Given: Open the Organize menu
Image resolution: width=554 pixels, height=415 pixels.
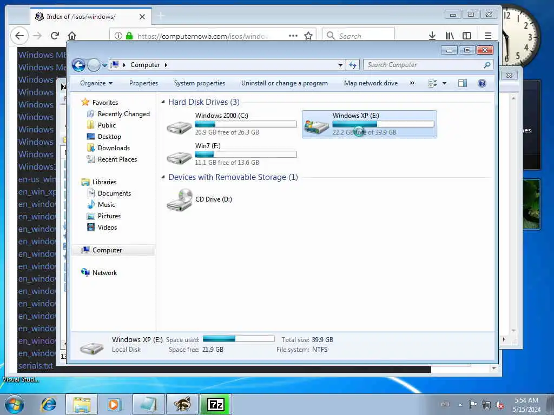Looking at the screenshot, I should (x=96, y=83).
